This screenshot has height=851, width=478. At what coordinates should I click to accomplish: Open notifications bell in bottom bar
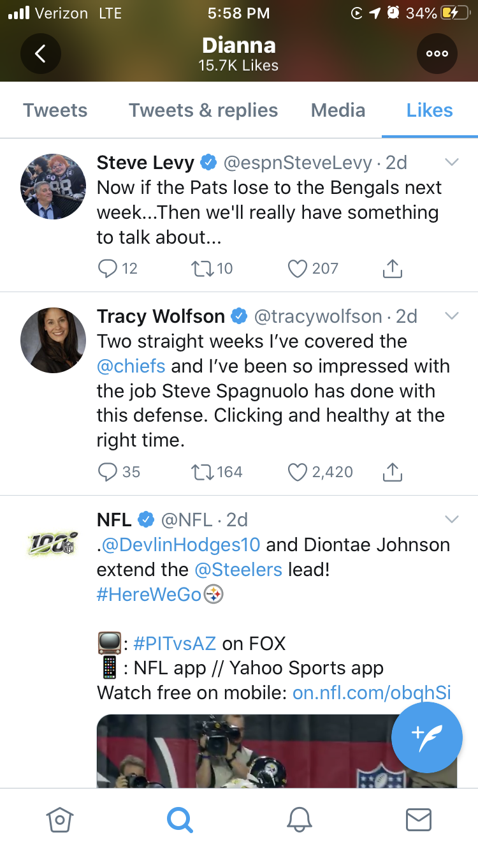[x=300, y=819]
